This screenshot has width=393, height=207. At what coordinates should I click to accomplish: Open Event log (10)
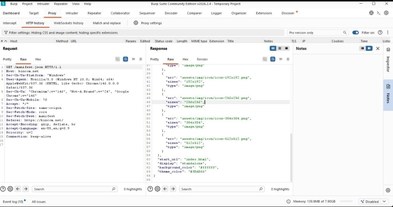click(x=13, y=202)
